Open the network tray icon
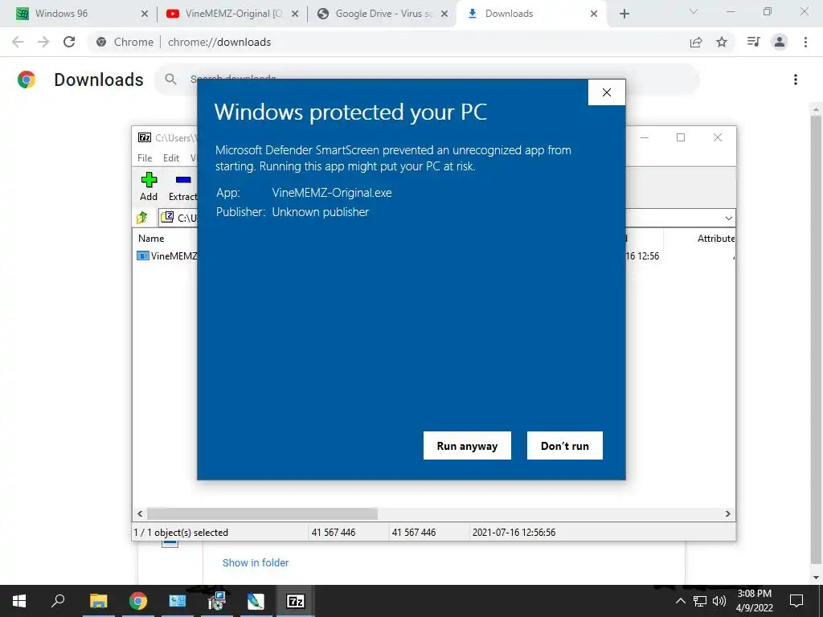 point(700,601)
